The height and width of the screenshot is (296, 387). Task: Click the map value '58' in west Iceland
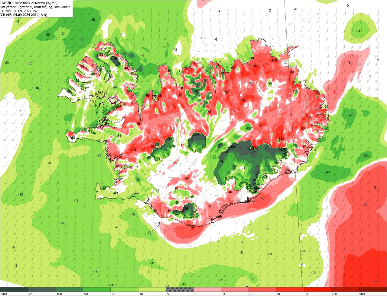139,123
